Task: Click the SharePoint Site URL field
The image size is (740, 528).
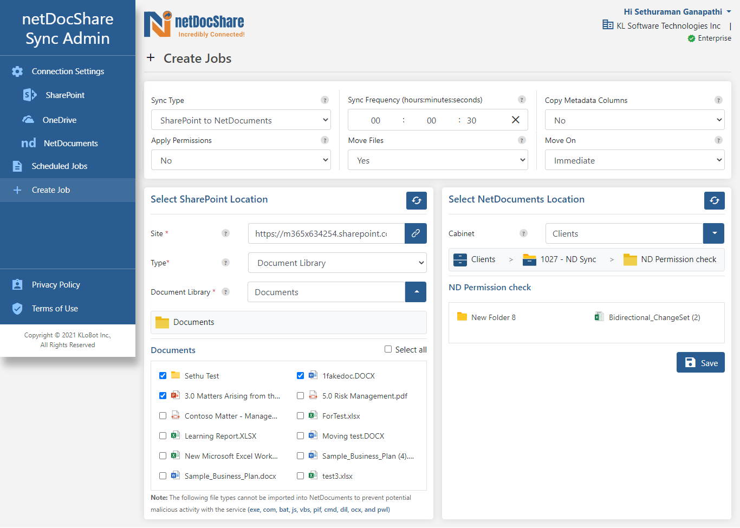Action: coord(326,233)
